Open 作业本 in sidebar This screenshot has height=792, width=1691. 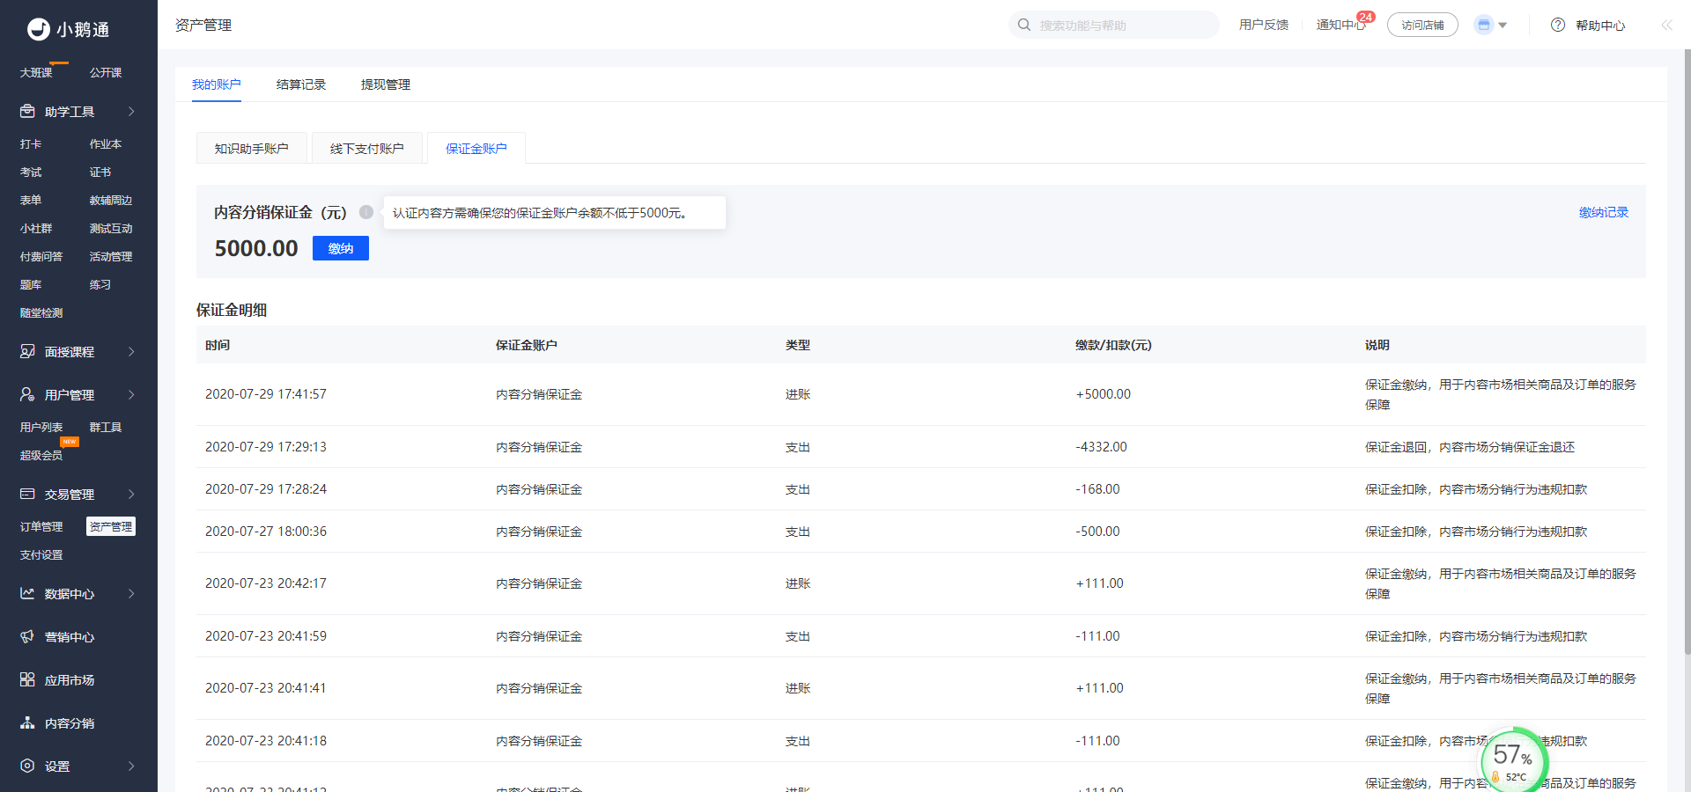[x=106, y=143]
